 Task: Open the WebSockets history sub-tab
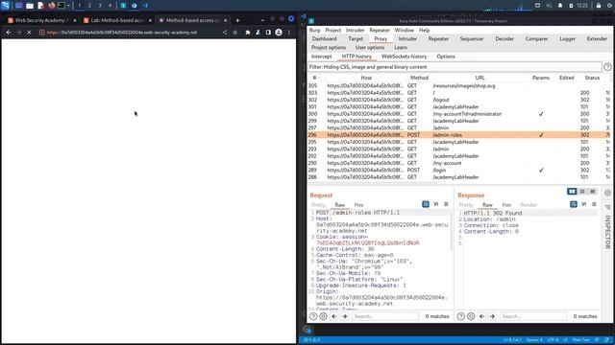tap(404, 57)
